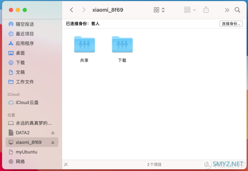Open the view mode up-down chevrons
Screen dimensions: 248x171
click(163, 10)
